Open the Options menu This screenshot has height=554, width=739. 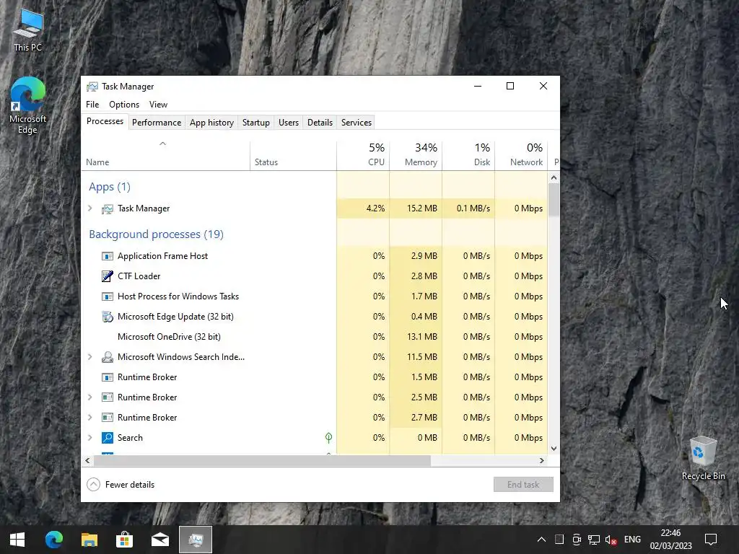[124, 105]
